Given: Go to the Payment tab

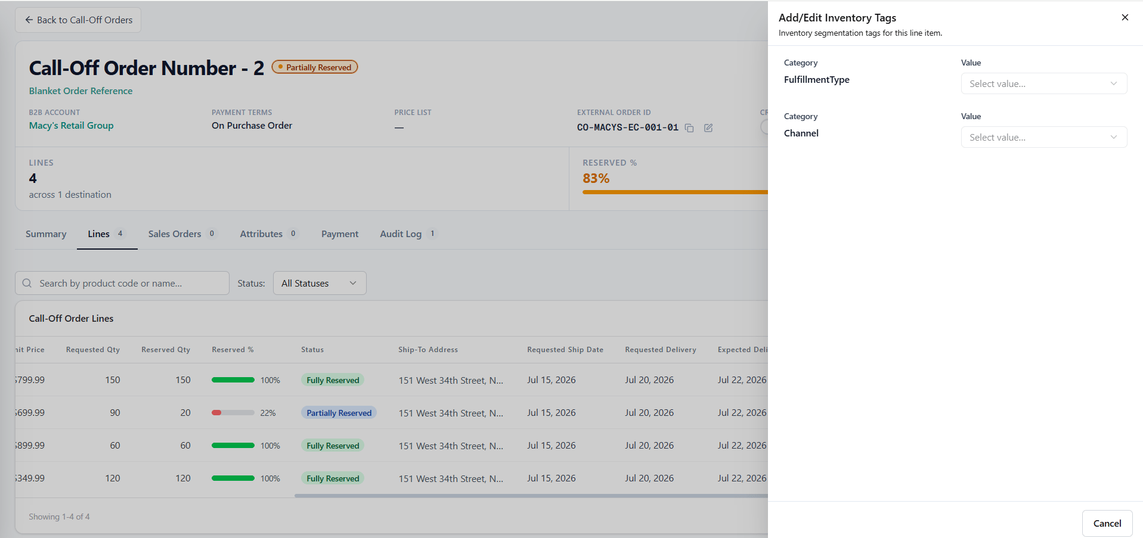Looking at the screenshot, I should tap(340, 234).
